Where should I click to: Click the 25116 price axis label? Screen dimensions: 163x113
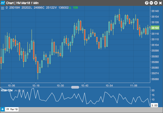click(155, 34)
